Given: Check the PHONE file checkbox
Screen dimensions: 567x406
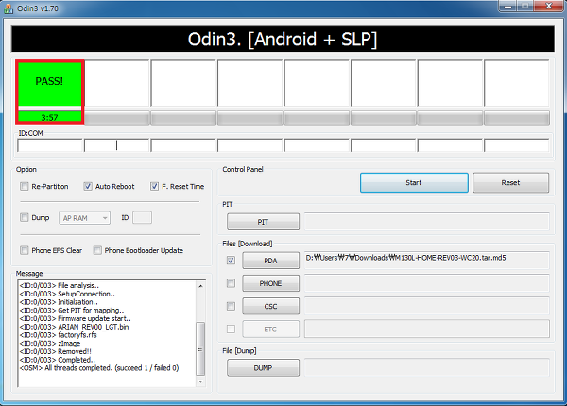Looking at the screenshot, I should pos(231,283).
